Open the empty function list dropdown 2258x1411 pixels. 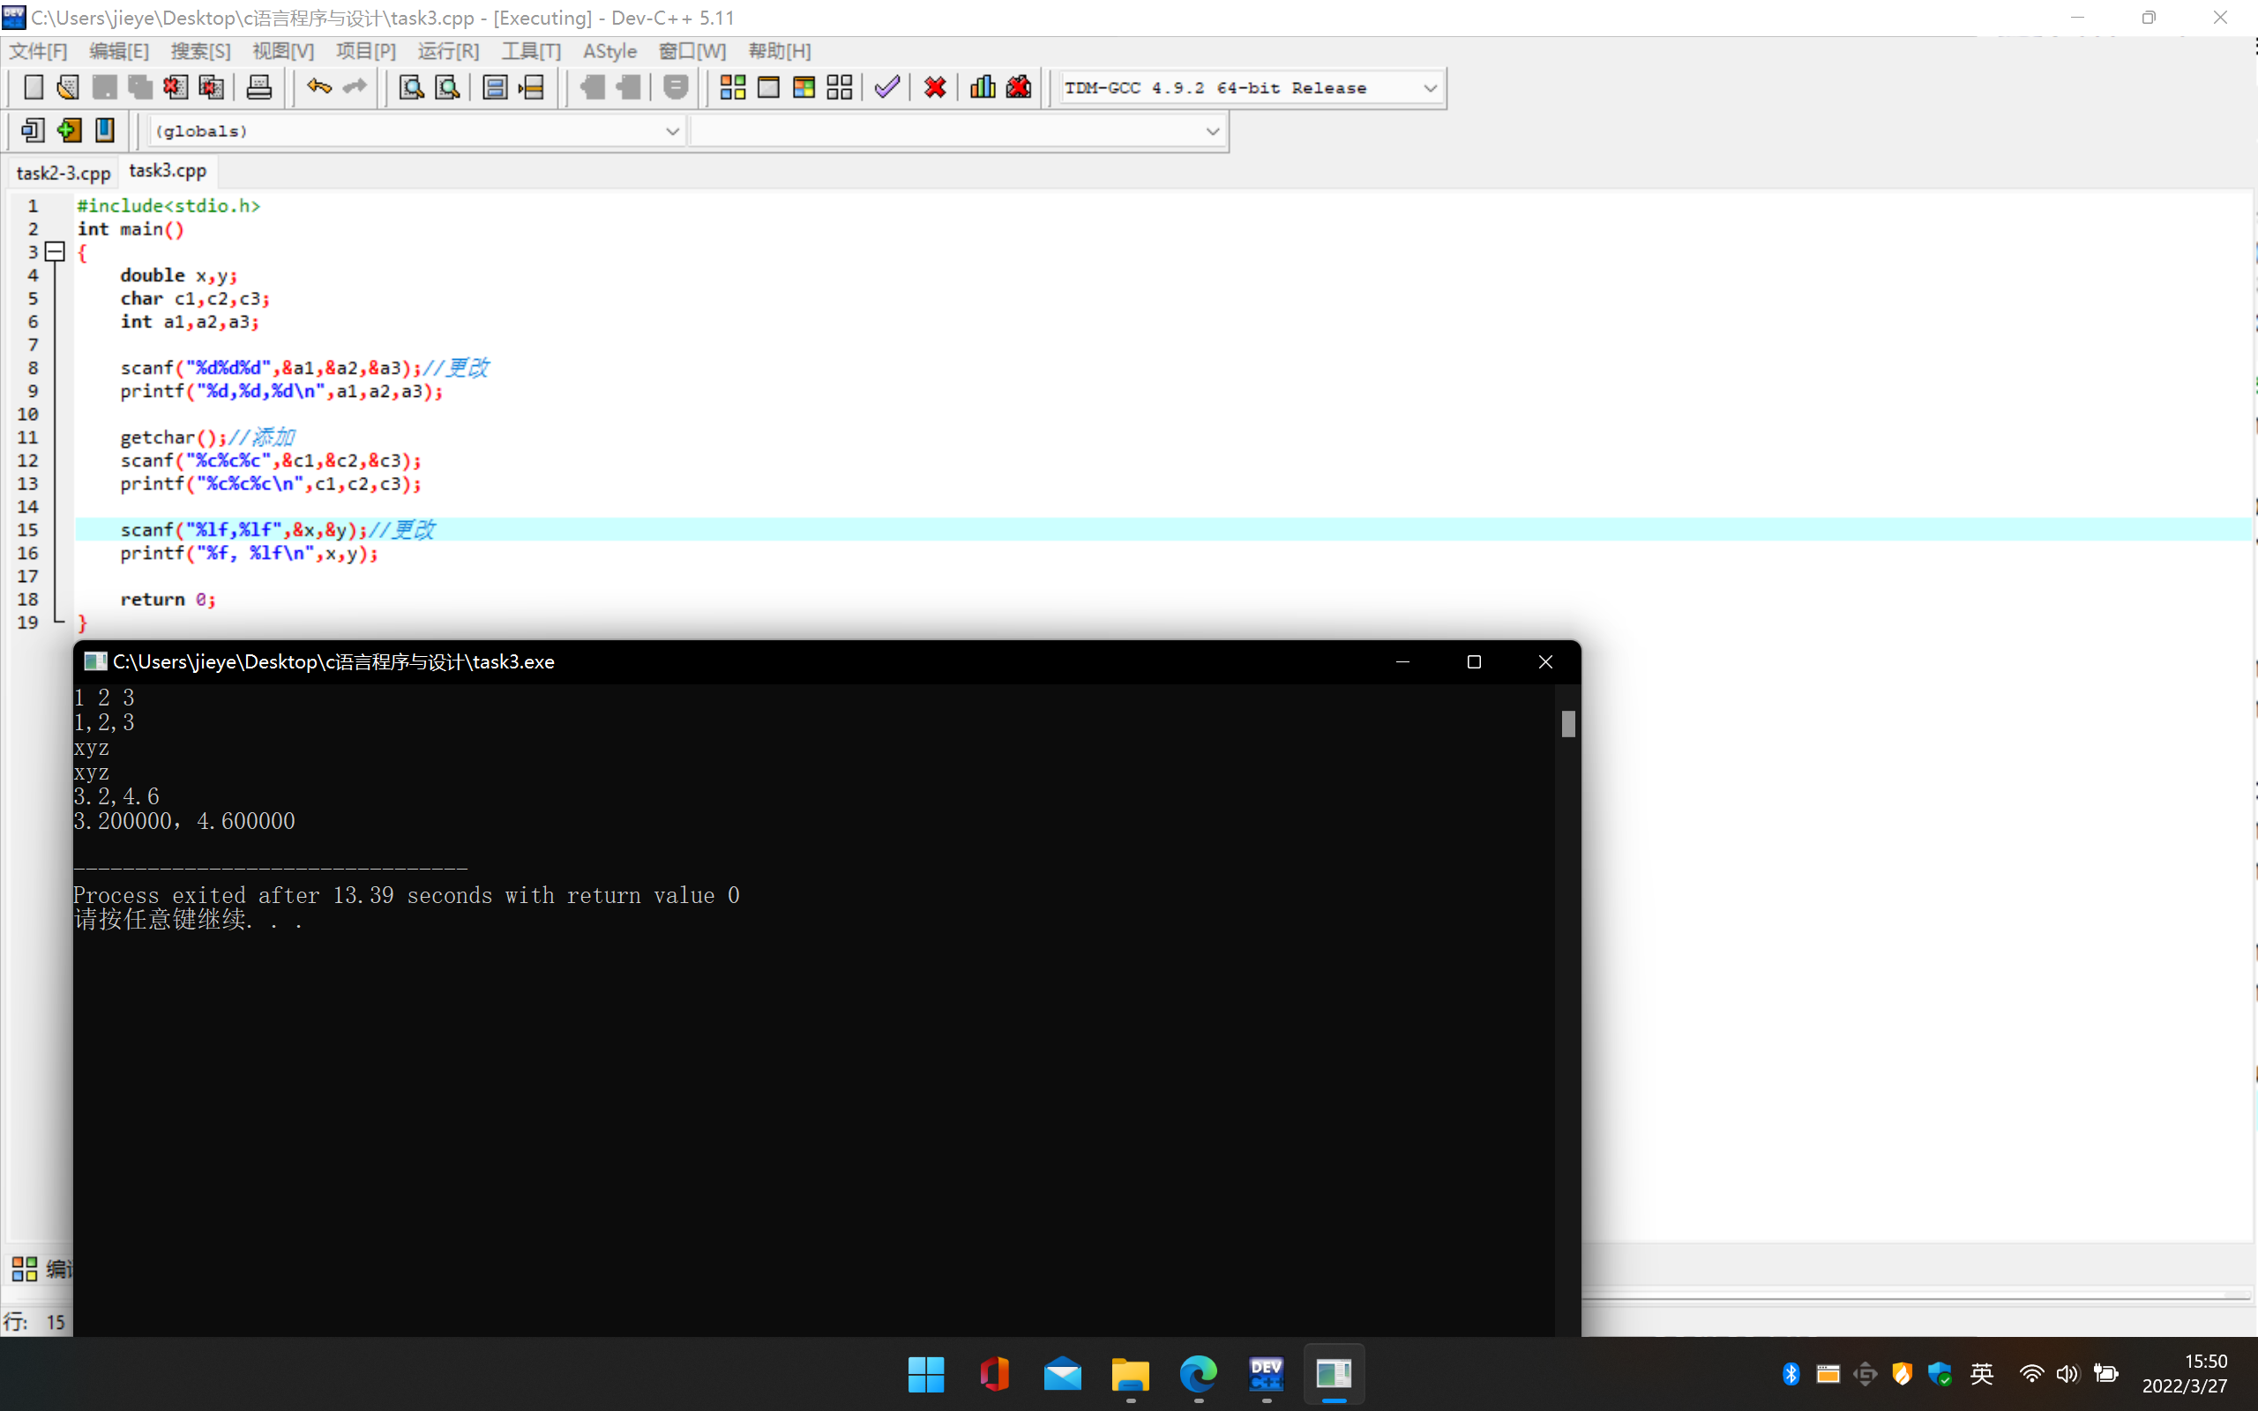point(1212,131)
